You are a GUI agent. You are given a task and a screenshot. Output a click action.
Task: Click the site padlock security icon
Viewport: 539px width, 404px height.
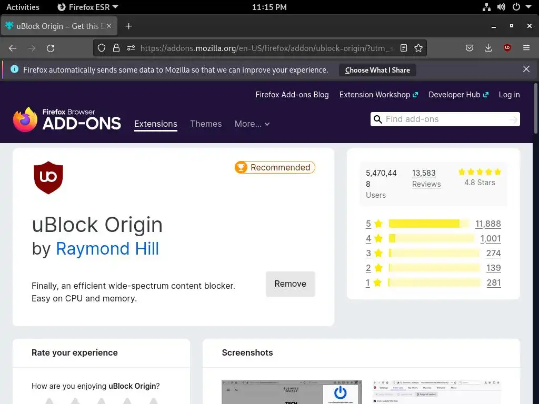coord(116,48)
